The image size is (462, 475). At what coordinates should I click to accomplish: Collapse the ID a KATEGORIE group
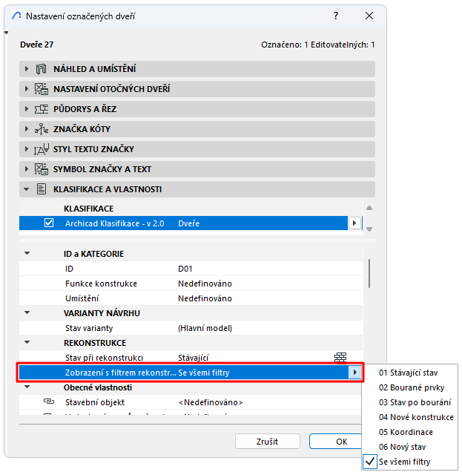tap(27, 253)
